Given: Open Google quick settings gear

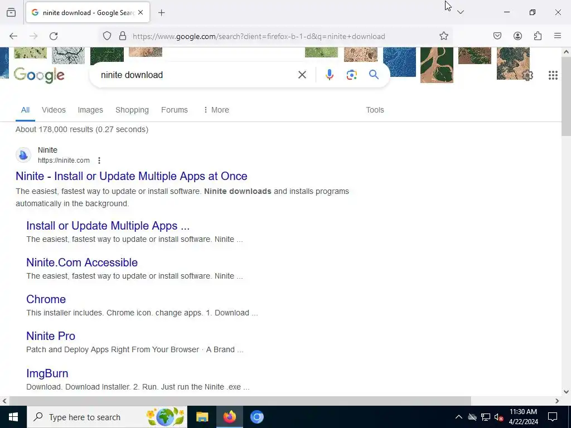Looking at the screenshot, I should point(528,75).
